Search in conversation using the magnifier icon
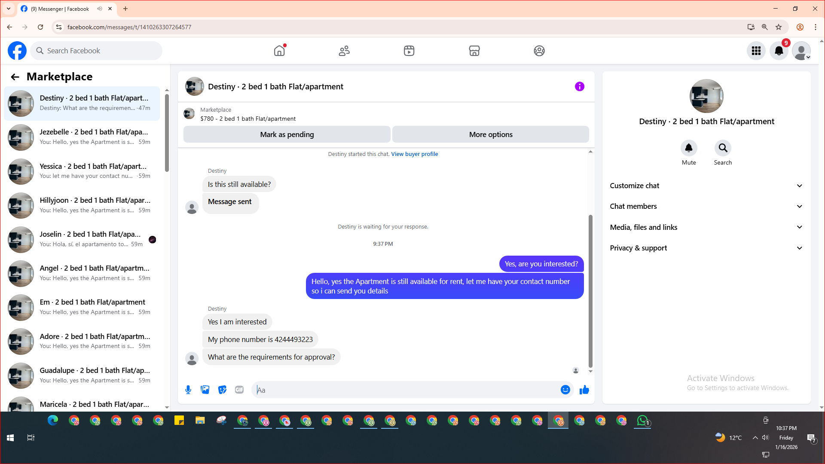Image resolution: width=825 pixels, height=464 pixels. coord(723,148)
